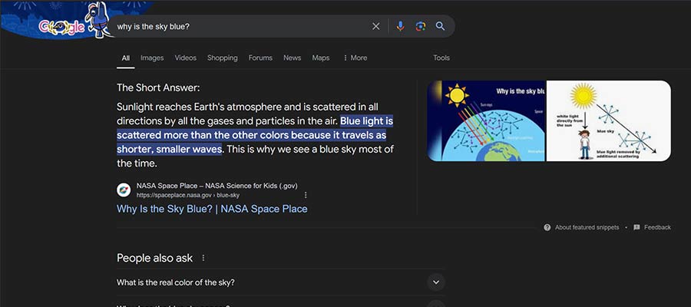Open the More search filters dropdown
This screenshot has height=307, width=691.
(355, 58)
